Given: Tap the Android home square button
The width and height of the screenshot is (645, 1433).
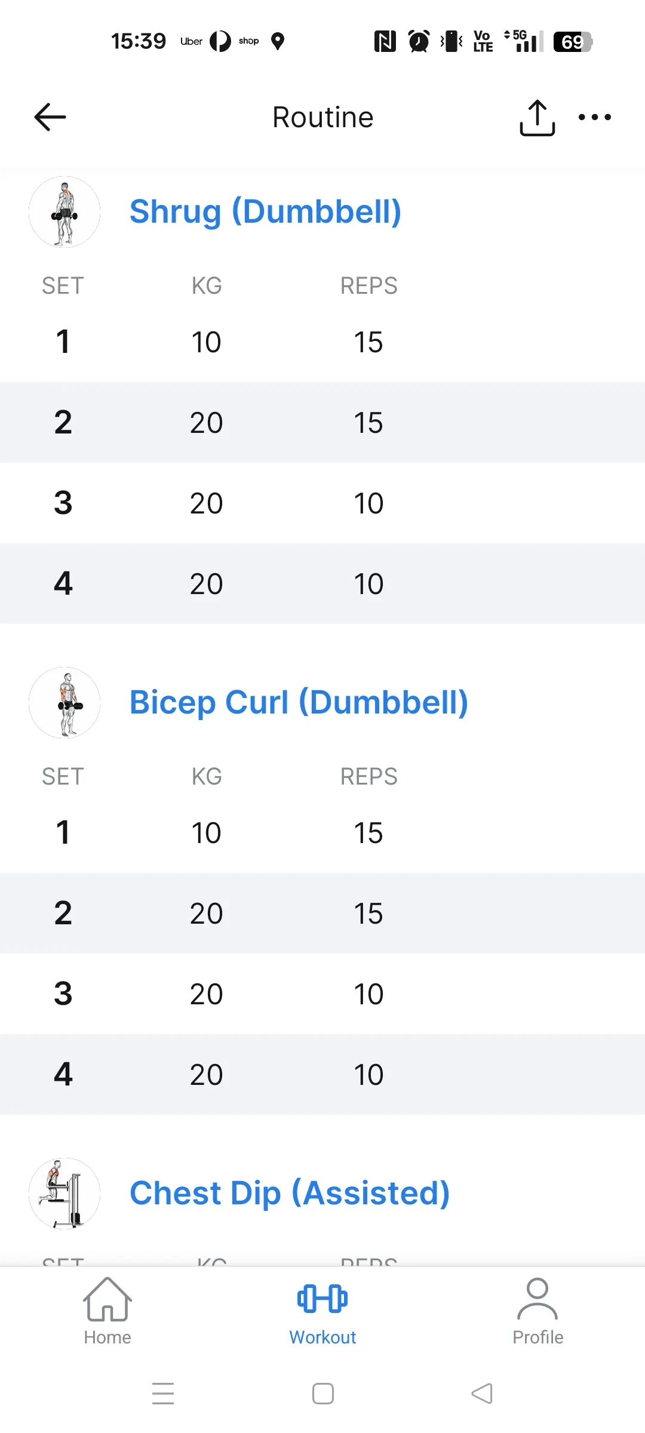Looking at the screenshot, I should (323, 1394).
